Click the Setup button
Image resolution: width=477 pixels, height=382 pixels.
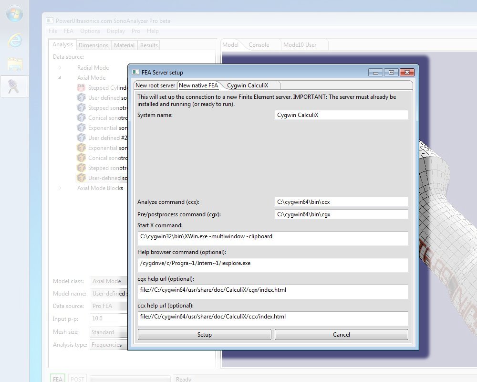pyautogui.click(x=205, y=334)
